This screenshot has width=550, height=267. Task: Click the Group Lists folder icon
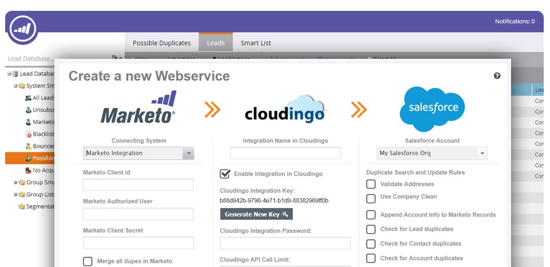(22, 195)
